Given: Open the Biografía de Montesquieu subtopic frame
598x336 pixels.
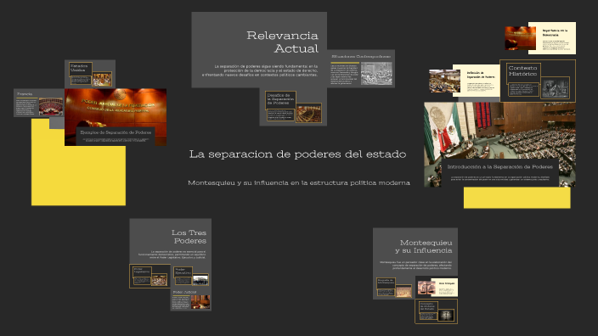Looking at the screenshot, I should [x=394, y=288].
